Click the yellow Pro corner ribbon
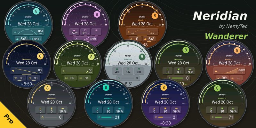The width and height of the screenshot is (256, 128). [9, 119]
